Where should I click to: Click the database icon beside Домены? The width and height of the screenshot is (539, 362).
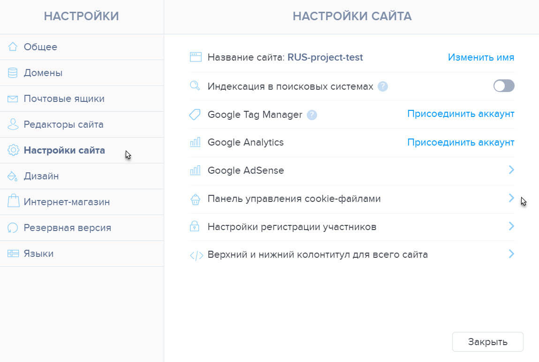[x=13, y=73]
